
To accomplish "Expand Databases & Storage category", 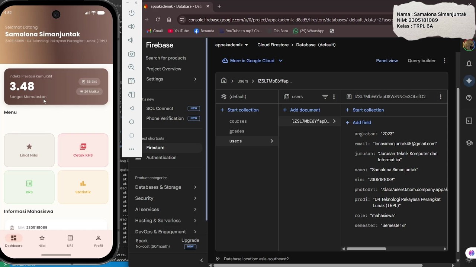I will [x=166, y=187].
